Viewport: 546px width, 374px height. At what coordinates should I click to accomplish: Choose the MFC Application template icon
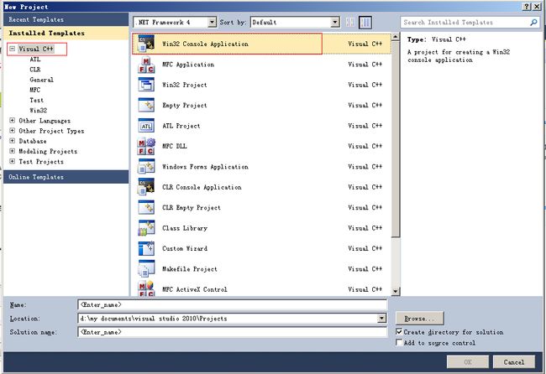pyautogui.click(x=146, y=65)
